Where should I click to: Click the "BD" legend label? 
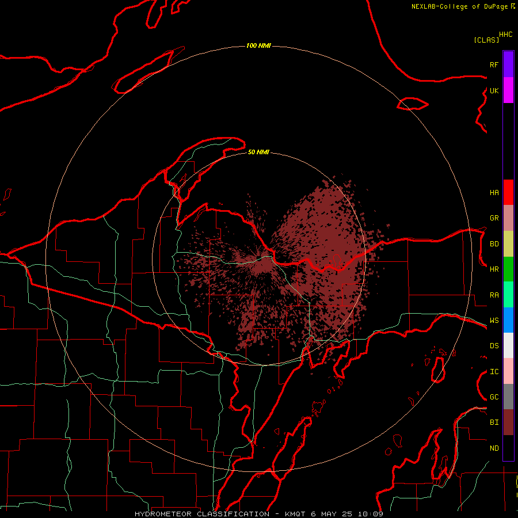pyautogui.click(x=494, y=244)
